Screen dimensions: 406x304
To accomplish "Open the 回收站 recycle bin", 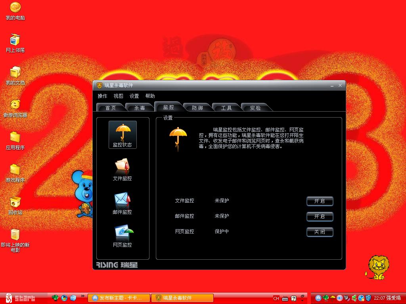I will click(15, 206).
